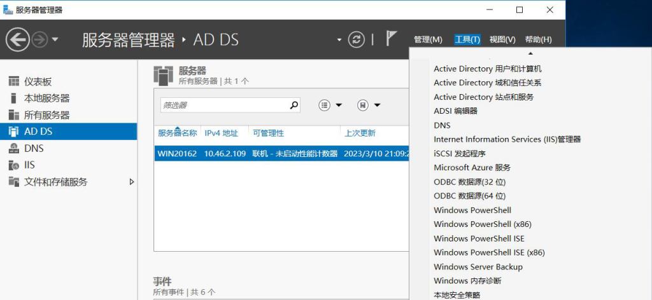The image size is (652, 300).
Task: Open ADSI 编辑器 from Tools menu
Action: (x=455, y=111)
